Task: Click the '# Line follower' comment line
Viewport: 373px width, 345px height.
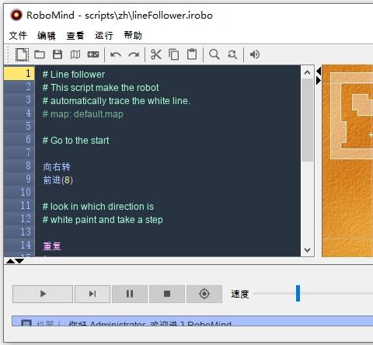Action: pos(74,75)
